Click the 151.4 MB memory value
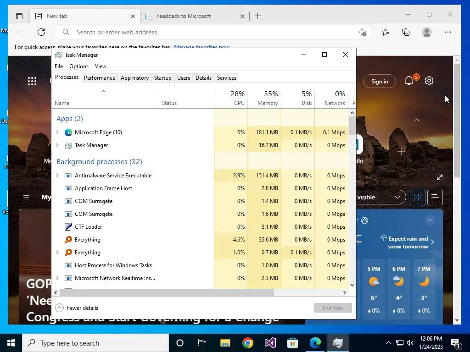Image resolution: width=470 pixels, height=352 pixels. 267,176
